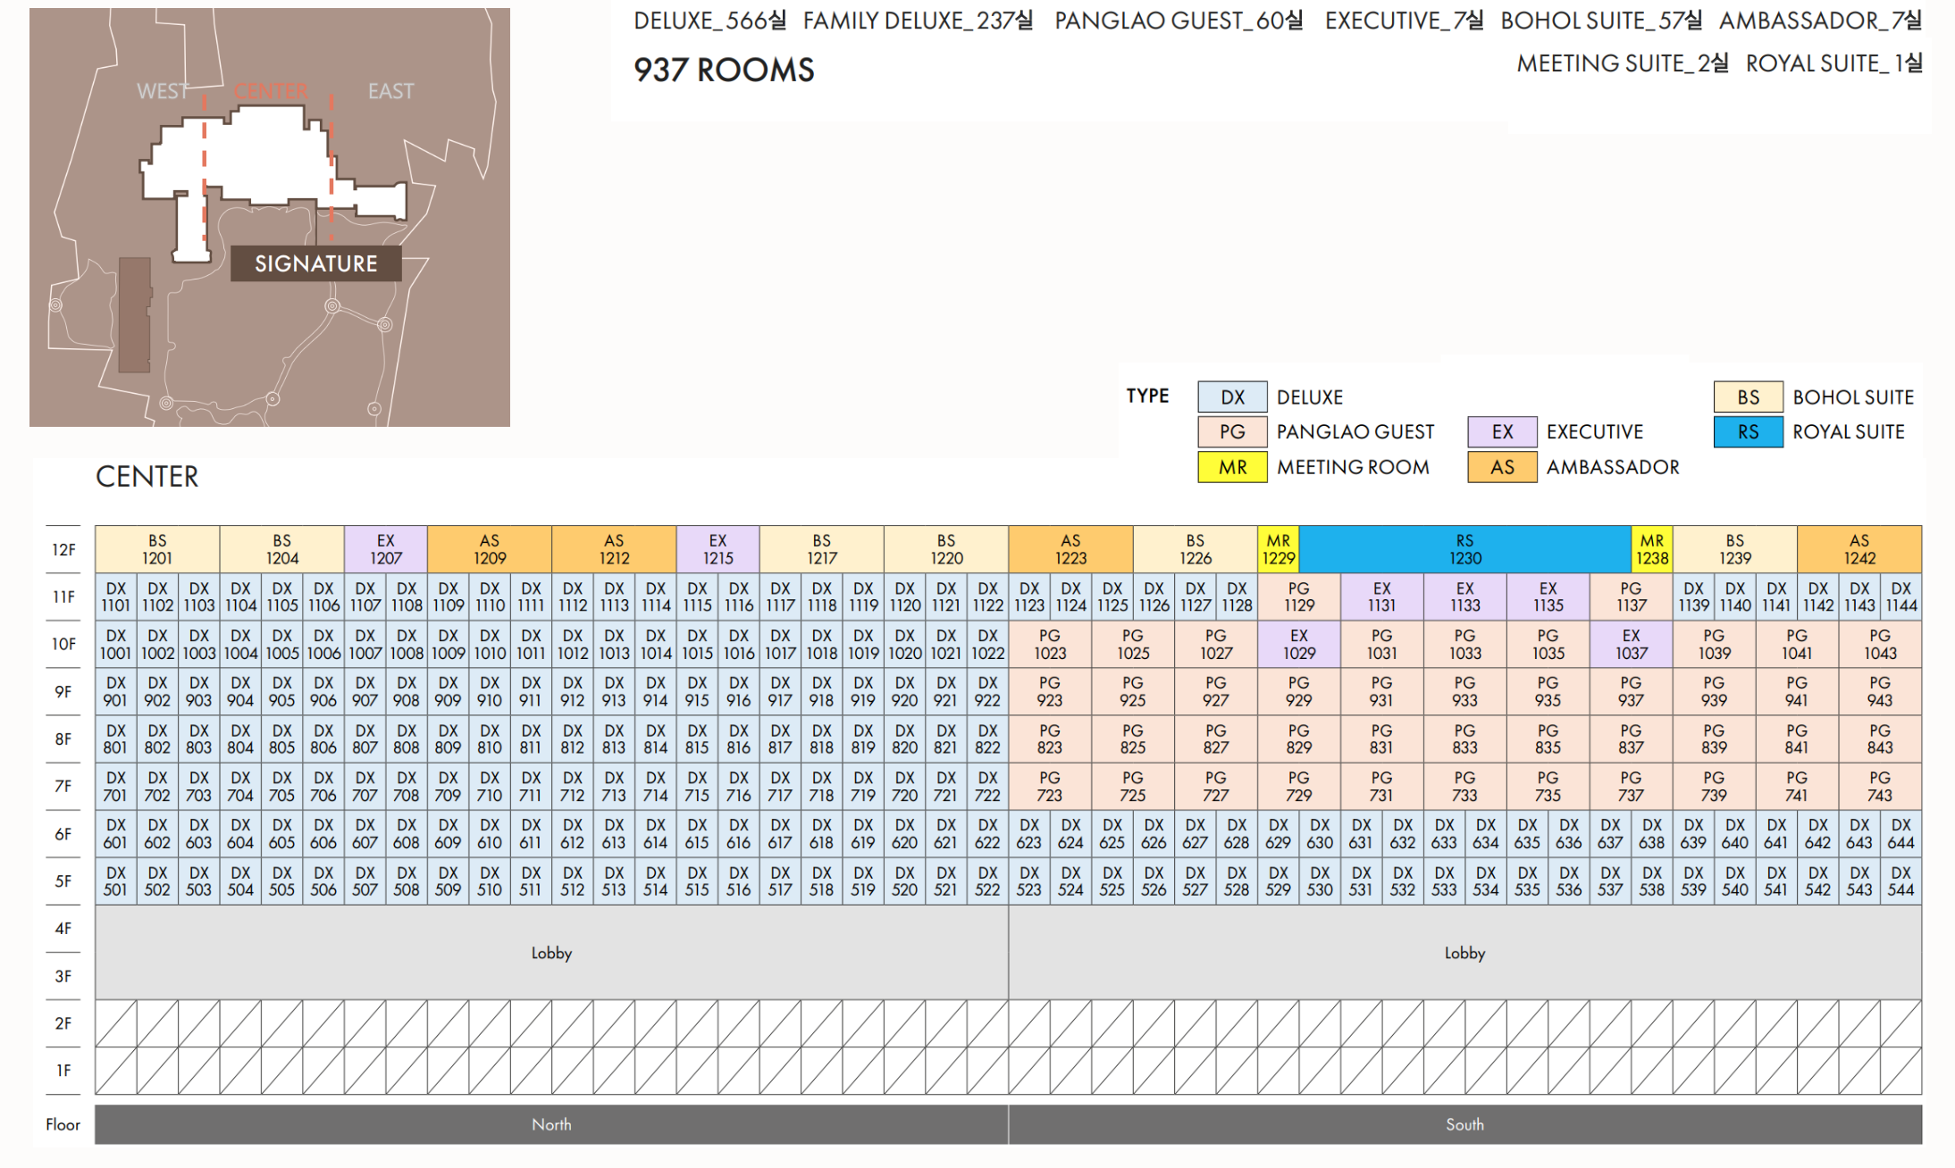Select the 12F floor label
This screenshot has height=1168, width=1955.
click(63, 550)
